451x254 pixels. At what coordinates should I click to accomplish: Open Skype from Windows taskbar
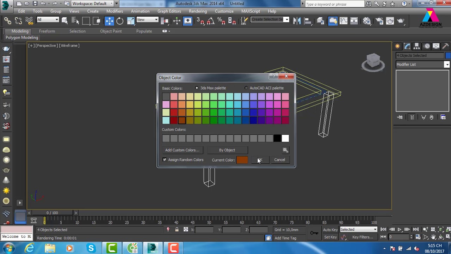(x=91, y=248)
